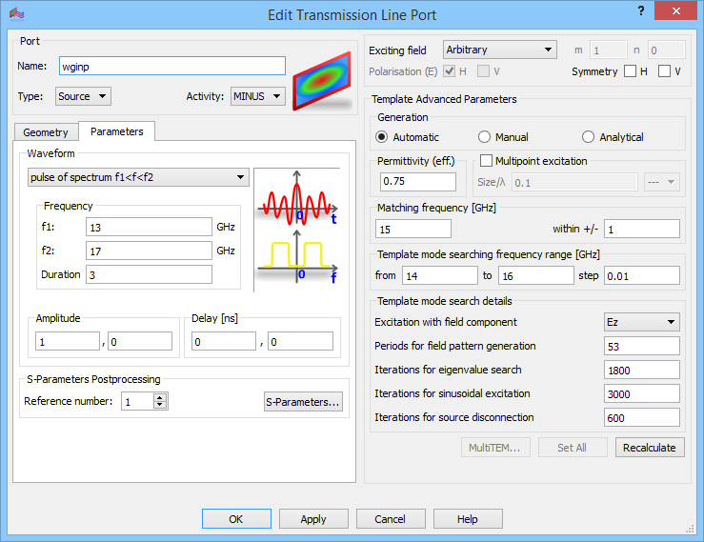Open the S-Parameters... dialog button

click(303, 402)
